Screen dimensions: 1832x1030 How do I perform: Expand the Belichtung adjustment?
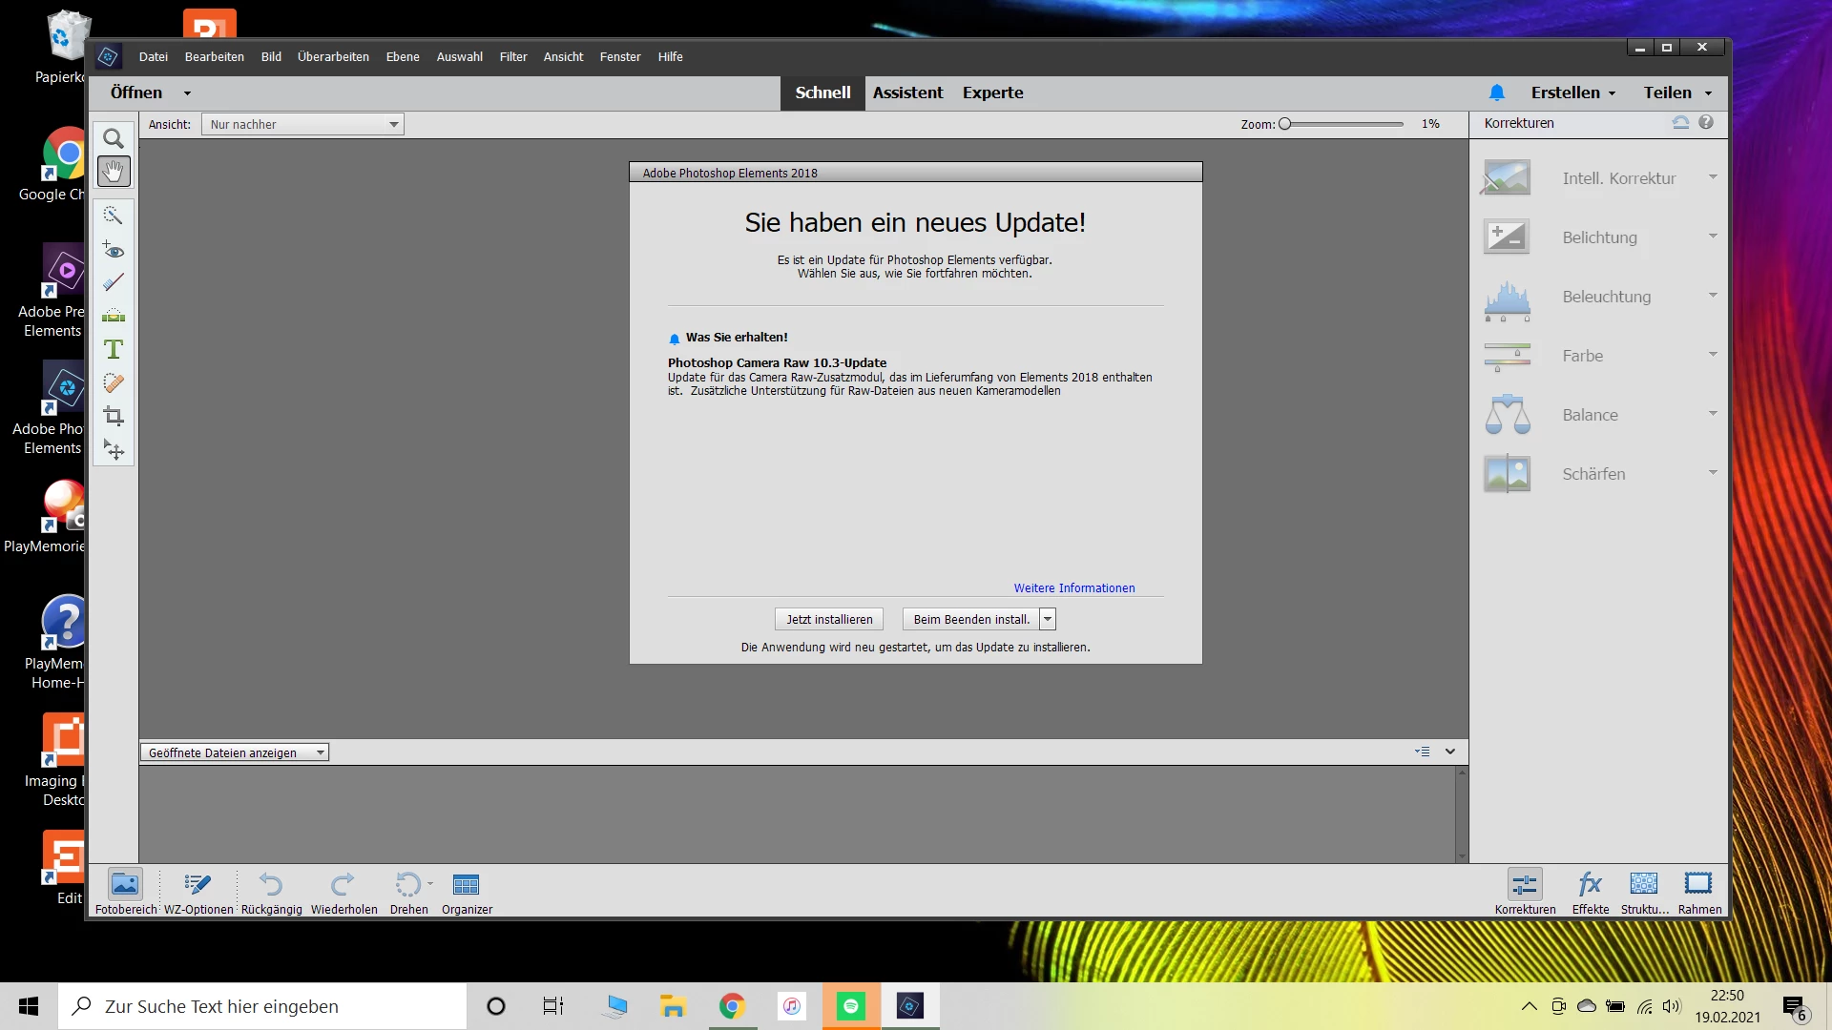pyautogui.click(x=1713, y=237)
